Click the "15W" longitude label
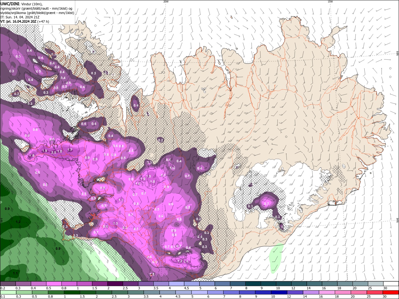This screenshot has height=299, width=399. click(330, 2)
